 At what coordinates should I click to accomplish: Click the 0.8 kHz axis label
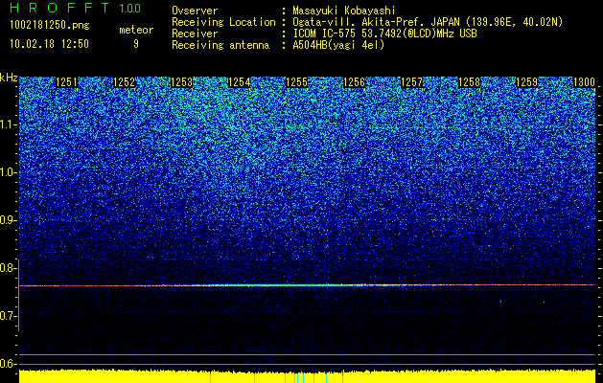[9, 268]
